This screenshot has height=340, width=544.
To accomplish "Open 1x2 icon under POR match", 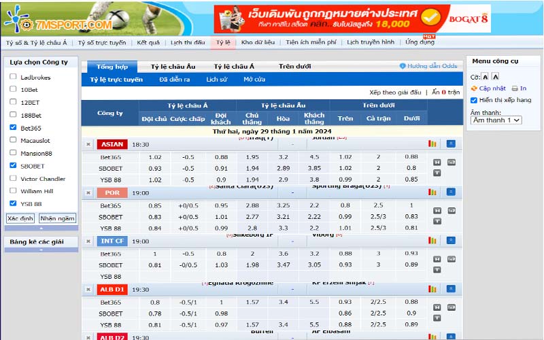I will pyautogui.click(x=452, y=211).
